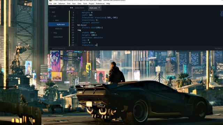Click the 'margin: 0' code line
Screen dimensions: 223x125
pyautogui.click(x=87, y=12)
